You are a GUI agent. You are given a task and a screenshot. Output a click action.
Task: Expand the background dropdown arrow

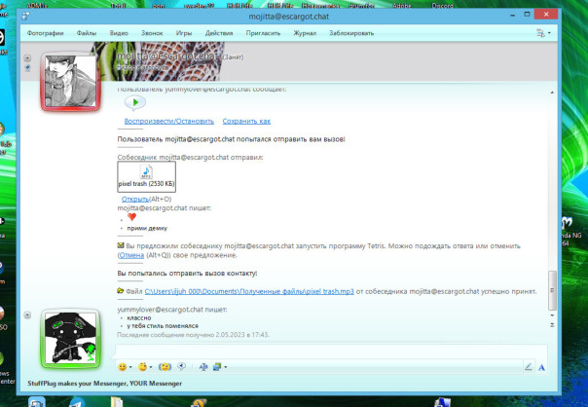tap(226, 367)
